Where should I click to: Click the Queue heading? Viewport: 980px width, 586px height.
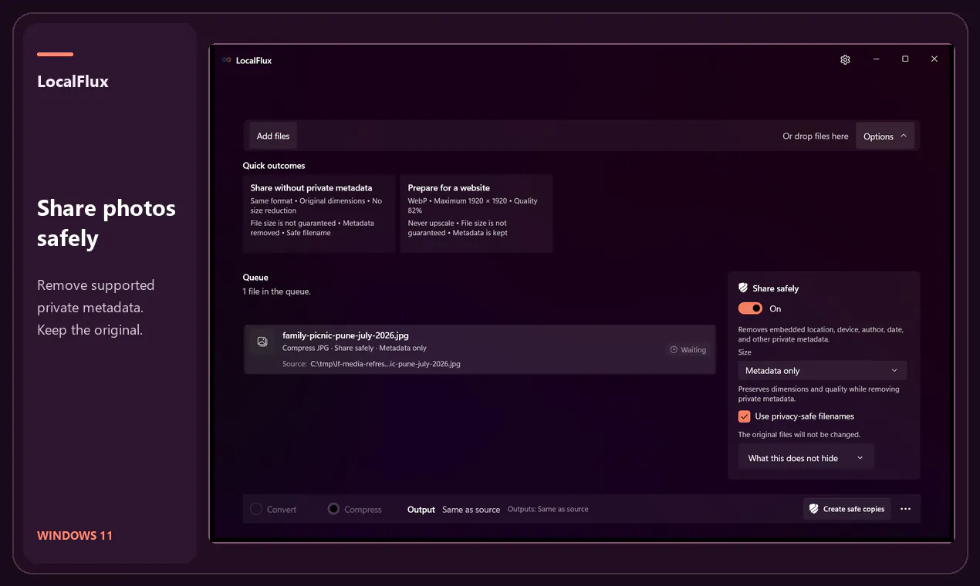[255, 278]
